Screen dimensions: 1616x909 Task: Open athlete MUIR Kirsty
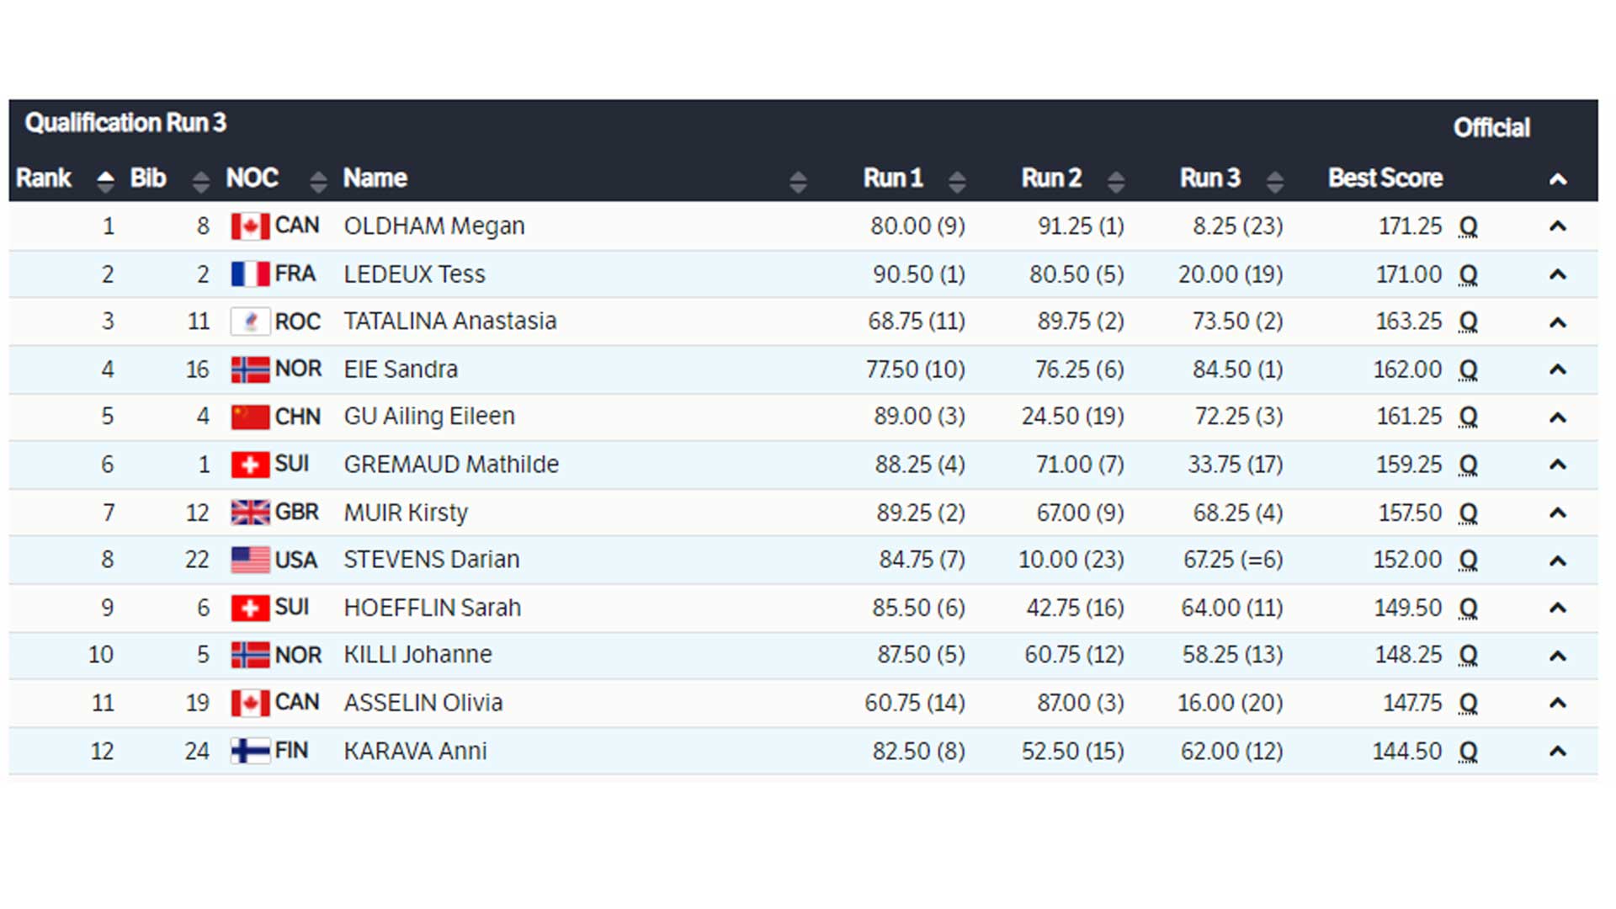(406, 513)
